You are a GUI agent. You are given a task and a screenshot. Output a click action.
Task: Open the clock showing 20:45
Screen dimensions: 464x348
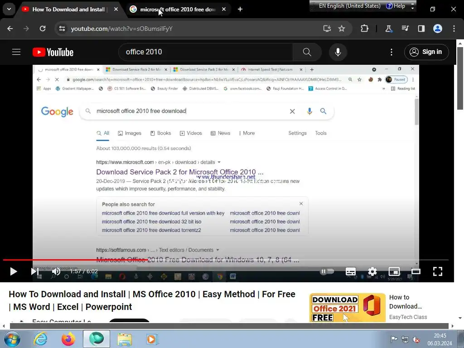pos(440,339)
